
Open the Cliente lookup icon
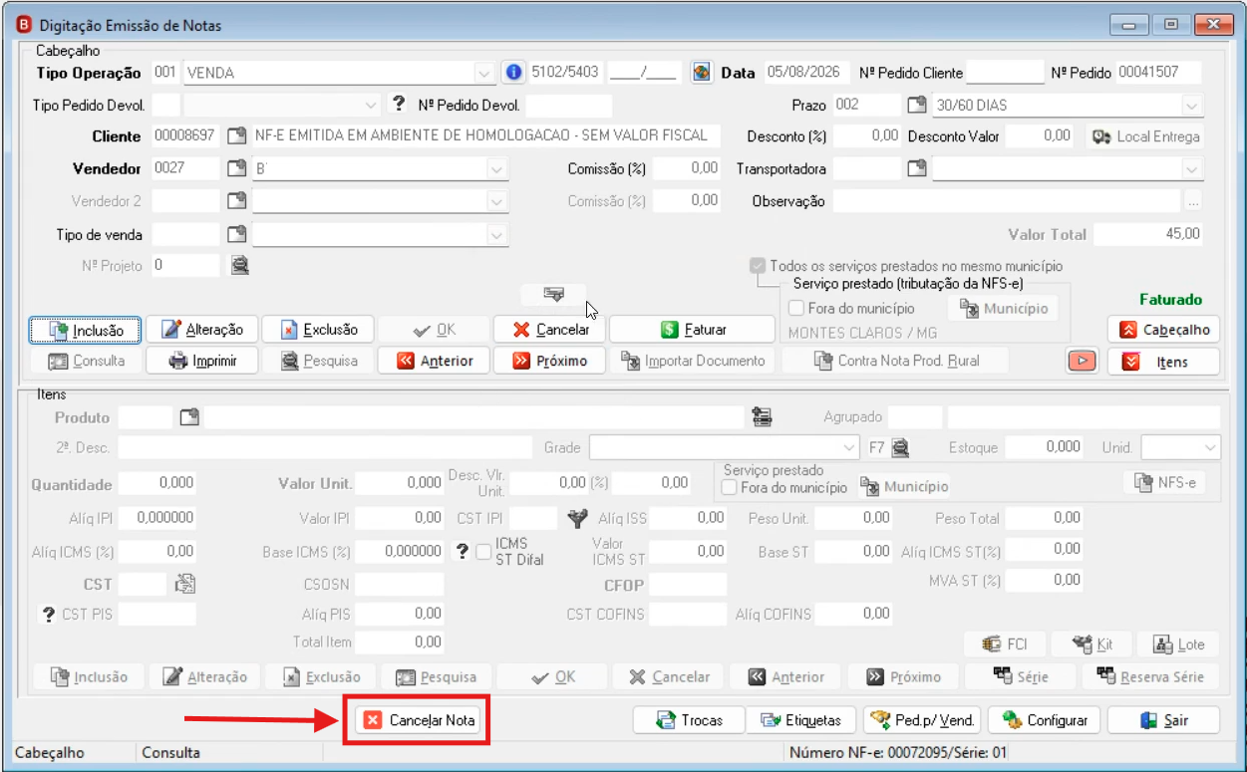(237, 136)
